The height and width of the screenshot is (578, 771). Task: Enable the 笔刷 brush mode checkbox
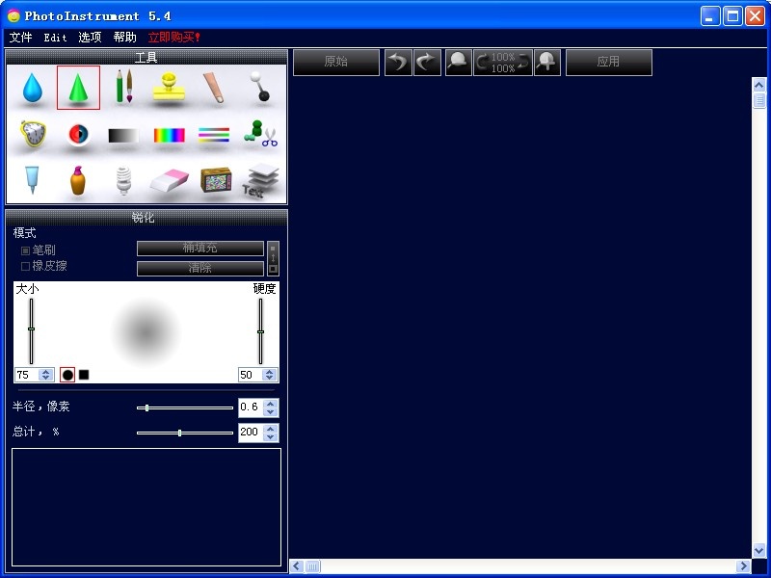pyautogui.click(x=26, y=250)
